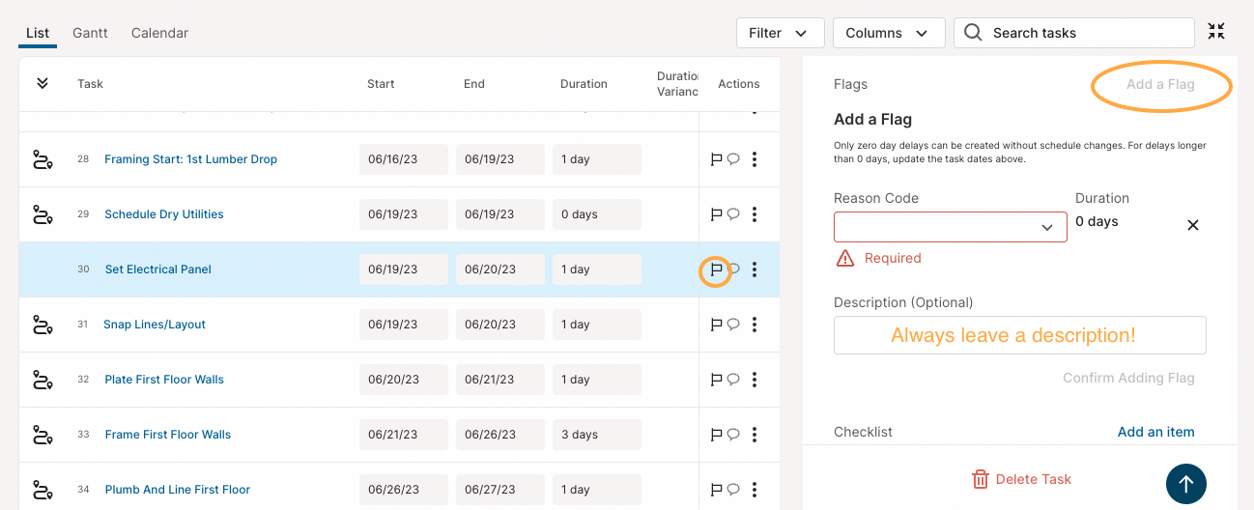Click the Task column header
1254x510 pixels.
point(90,84)
